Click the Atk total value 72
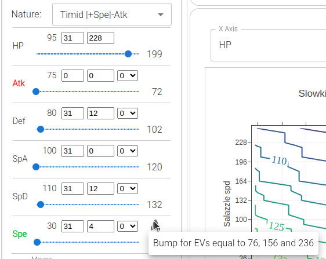The image size is (326, 259). point(157,92)
